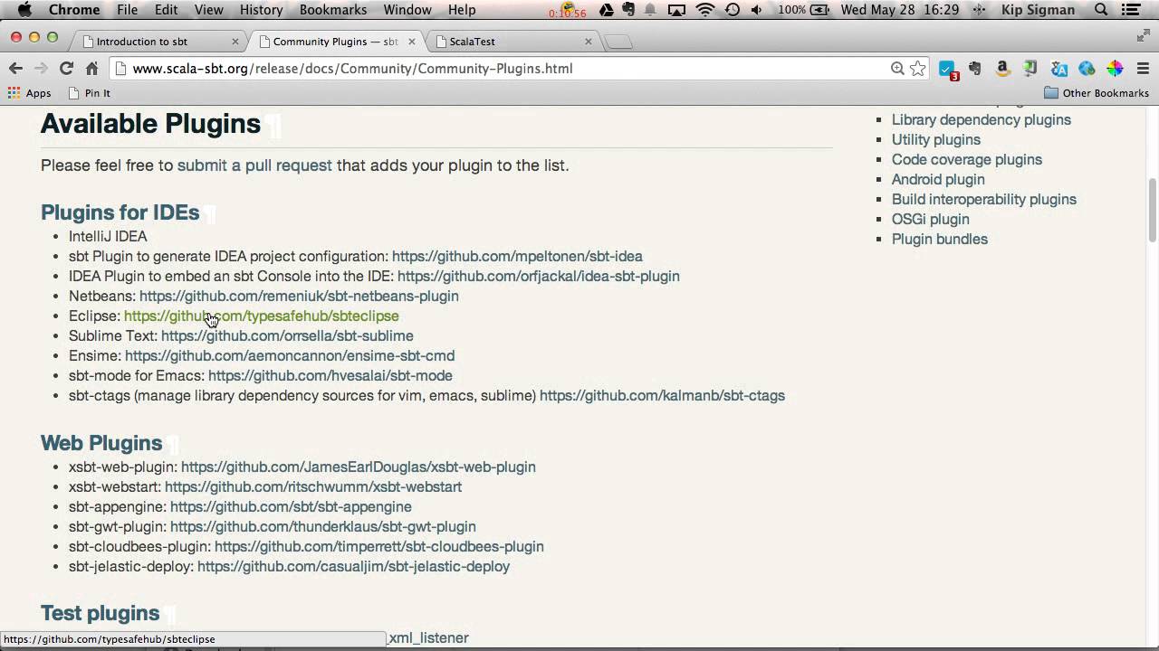Open the Bookmarks menu
This screenshot has height=651, width=1159.
[x=333, y=10]
